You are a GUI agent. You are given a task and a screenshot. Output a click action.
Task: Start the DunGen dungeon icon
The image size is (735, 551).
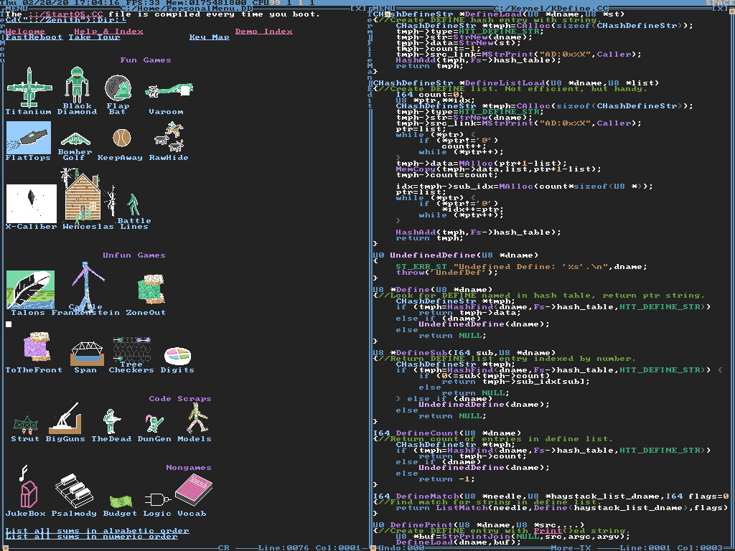click(154, 423)
